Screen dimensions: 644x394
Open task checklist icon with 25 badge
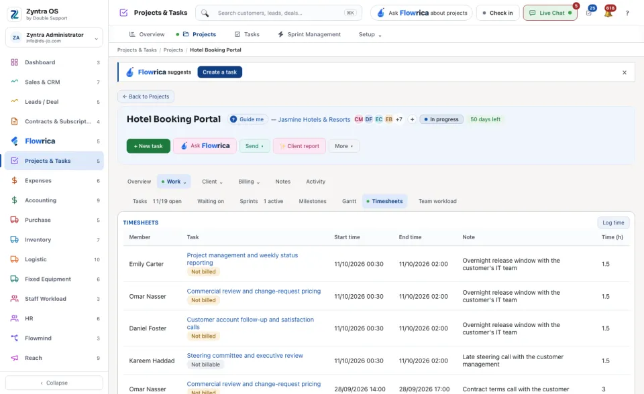[x=589, y=13]
